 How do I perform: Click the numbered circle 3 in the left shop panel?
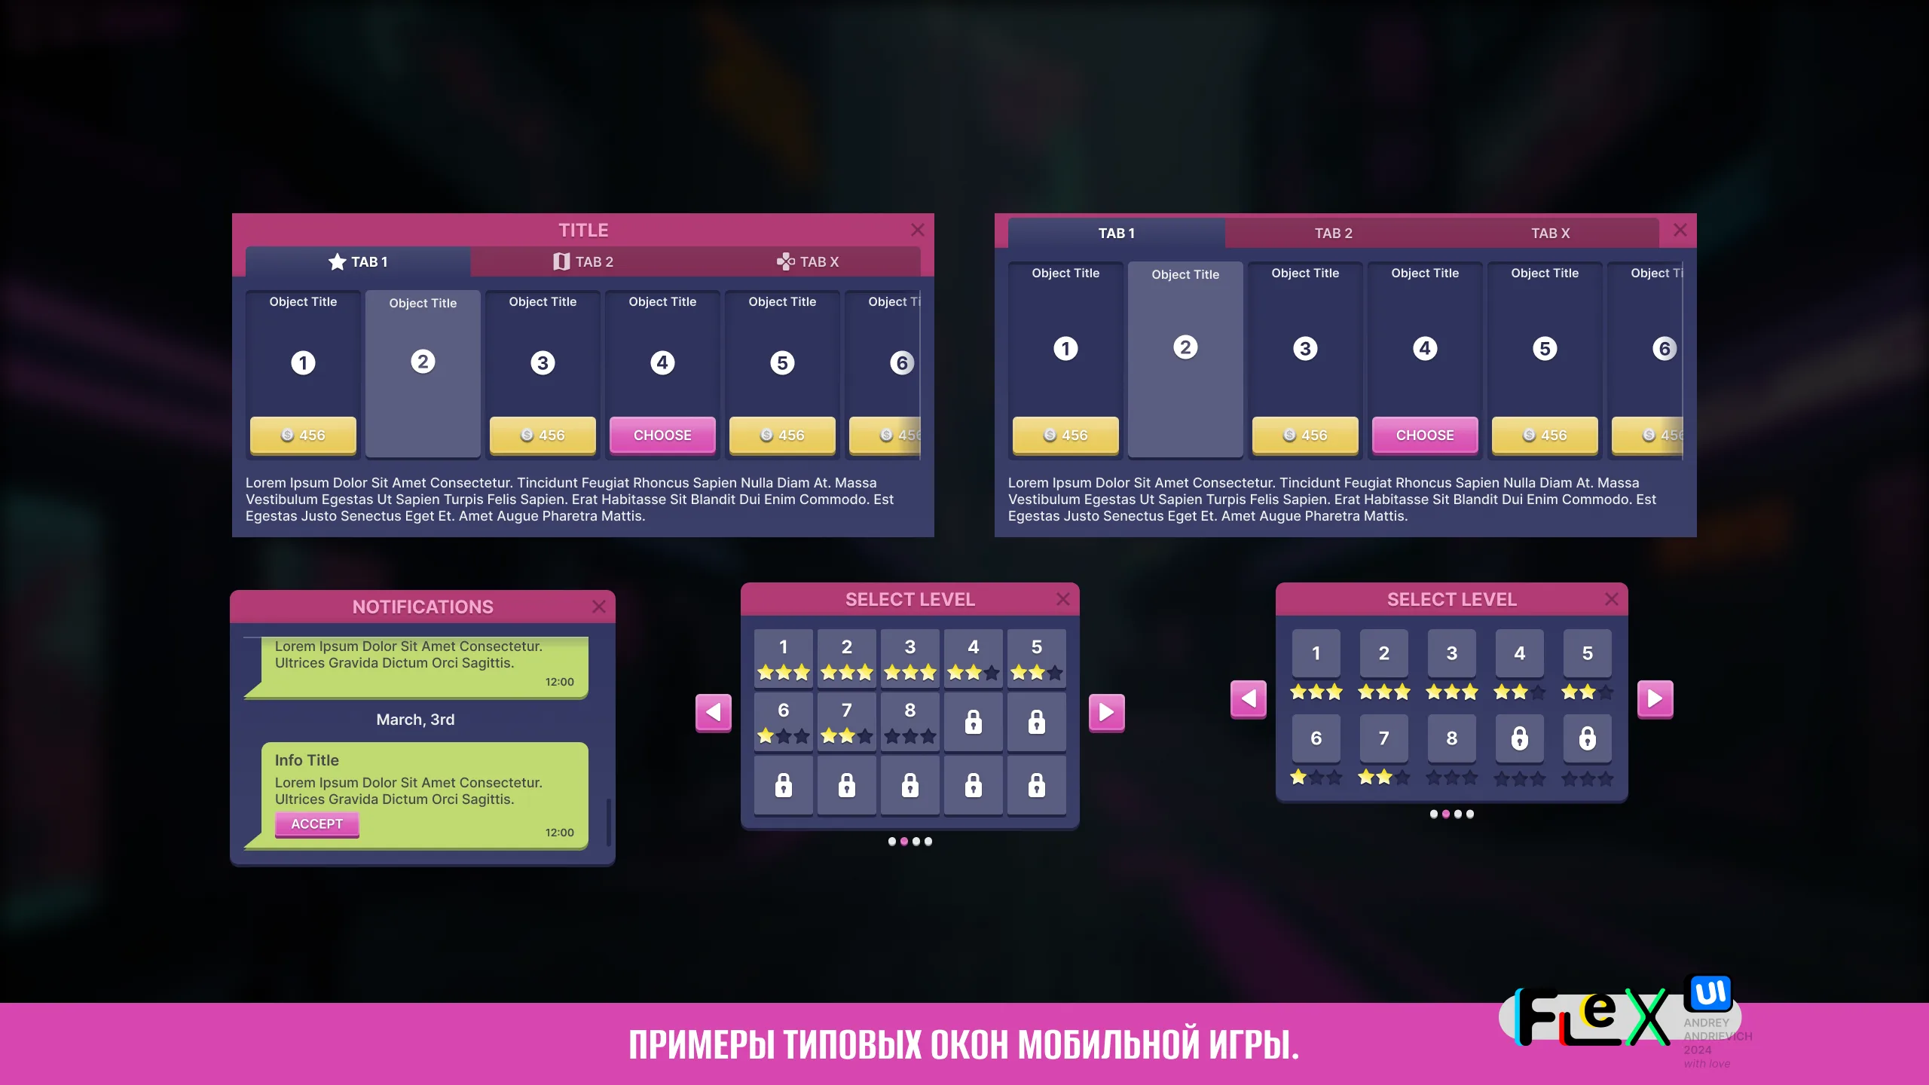(x=543, y=363)
